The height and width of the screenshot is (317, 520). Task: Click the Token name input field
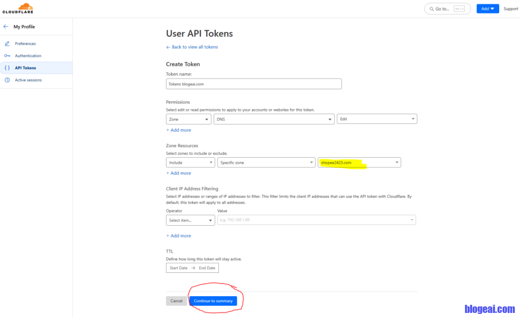point(253,84)
